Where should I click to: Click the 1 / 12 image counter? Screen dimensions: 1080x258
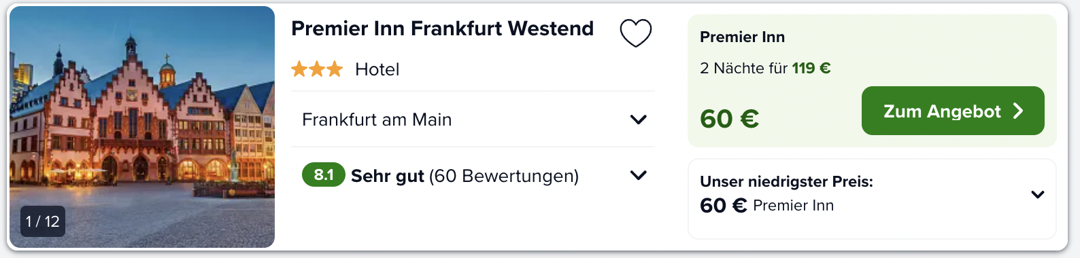[x=43, y=221]
